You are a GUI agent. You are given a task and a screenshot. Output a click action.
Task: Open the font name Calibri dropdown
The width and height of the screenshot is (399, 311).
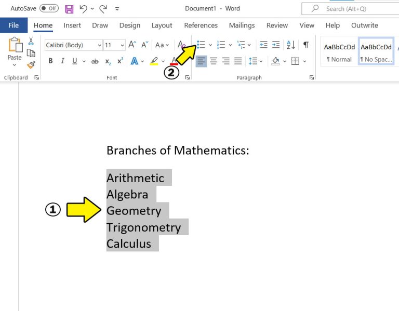(x=99, y=45)
